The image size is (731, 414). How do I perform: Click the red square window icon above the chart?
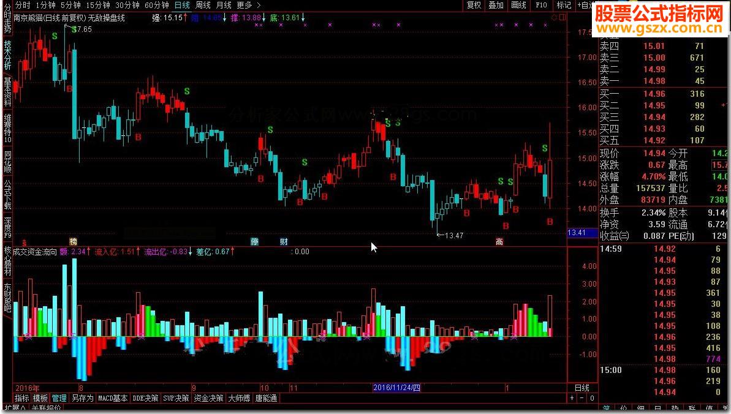pos(562,17)
